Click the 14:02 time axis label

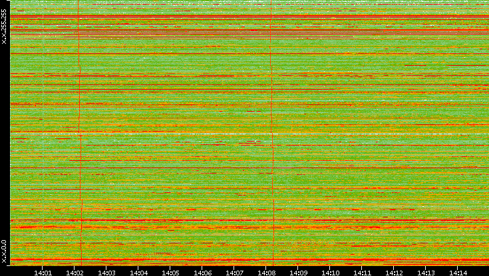tap(75, 273)
